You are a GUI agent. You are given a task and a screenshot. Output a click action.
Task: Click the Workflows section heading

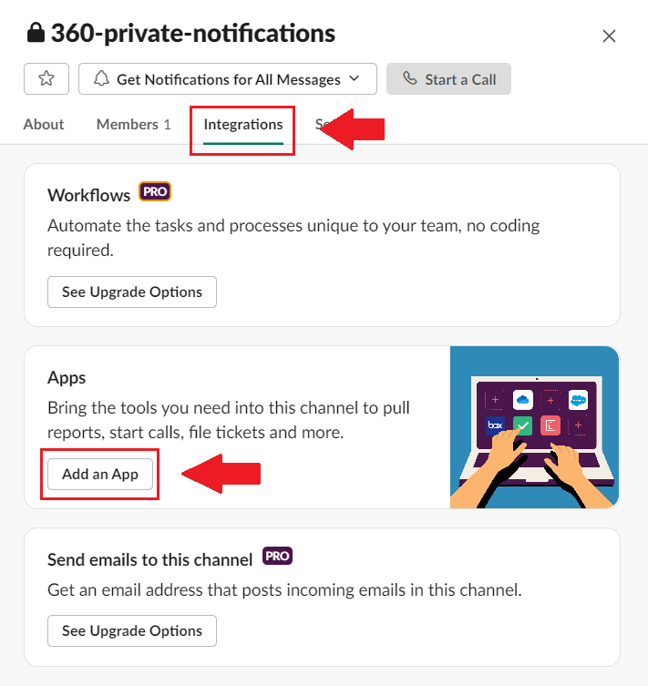(88, 195)
